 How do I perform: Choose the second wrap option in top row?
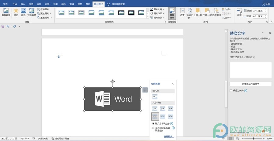(x=163, y=109)
